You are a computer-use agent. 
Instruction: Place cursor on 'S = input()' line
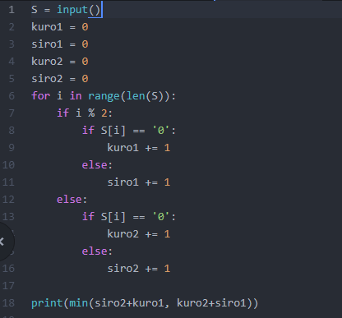66,10
